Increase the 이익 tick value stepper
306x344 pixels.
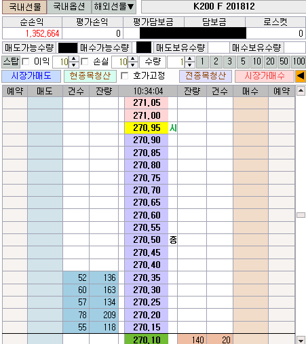74,59
